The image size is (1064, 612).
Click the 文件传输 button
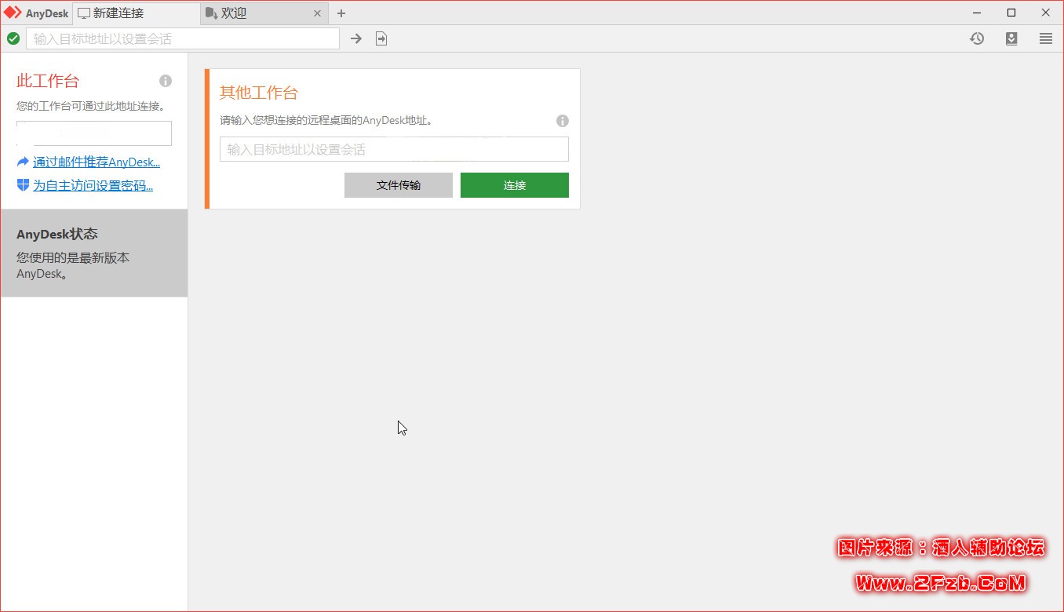click(399, 185)
